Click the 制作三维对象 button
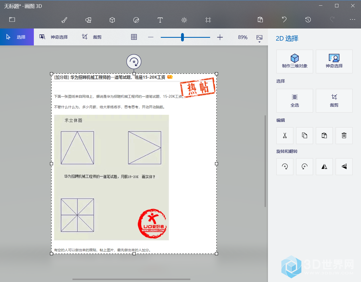The height and width of the screenshot is (282, 361). pos(295,61)
